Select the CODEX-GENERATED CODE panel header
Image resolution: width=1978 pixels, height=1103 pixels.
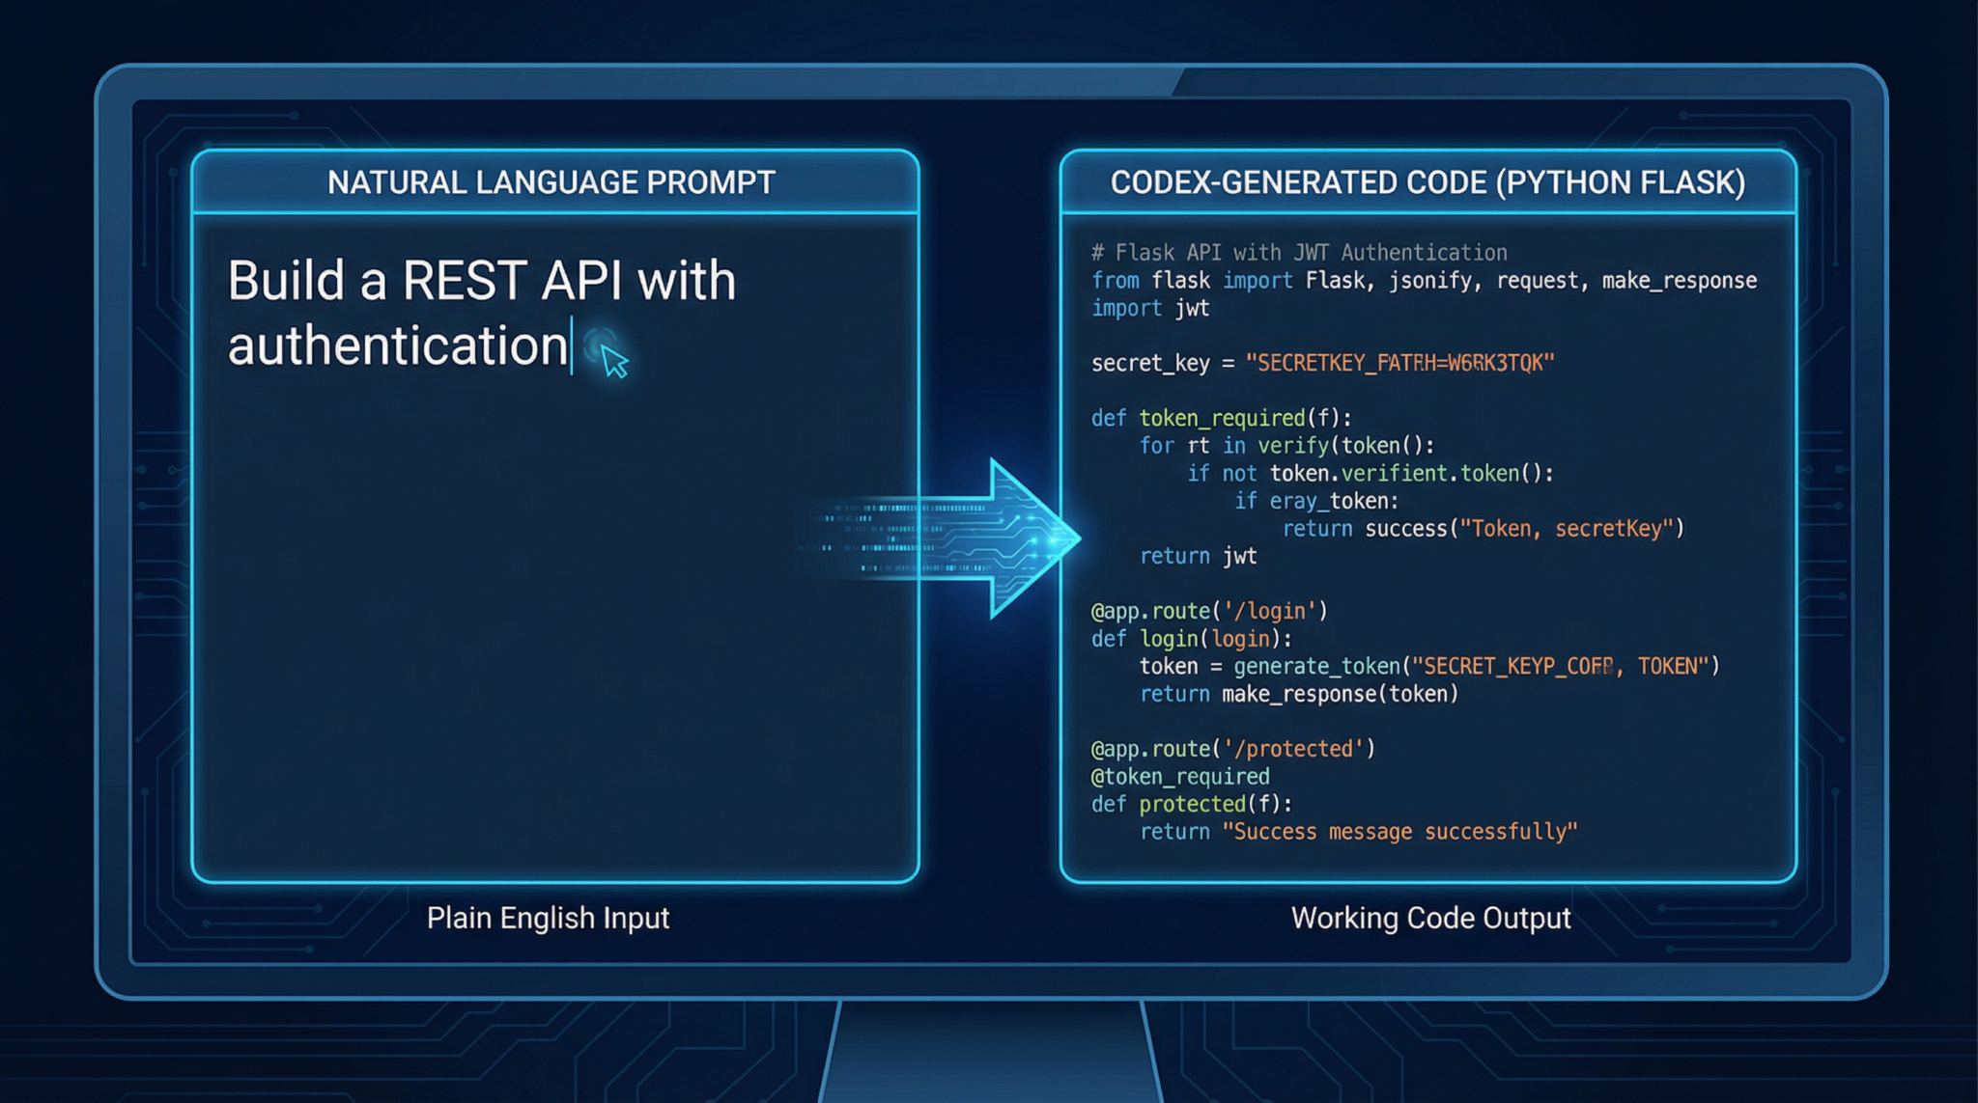pos(1429,181)
